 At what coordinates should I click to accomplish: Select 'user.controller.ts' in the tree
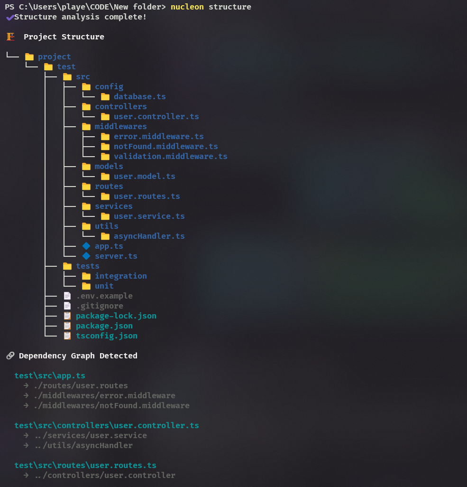tap(156, 116)
